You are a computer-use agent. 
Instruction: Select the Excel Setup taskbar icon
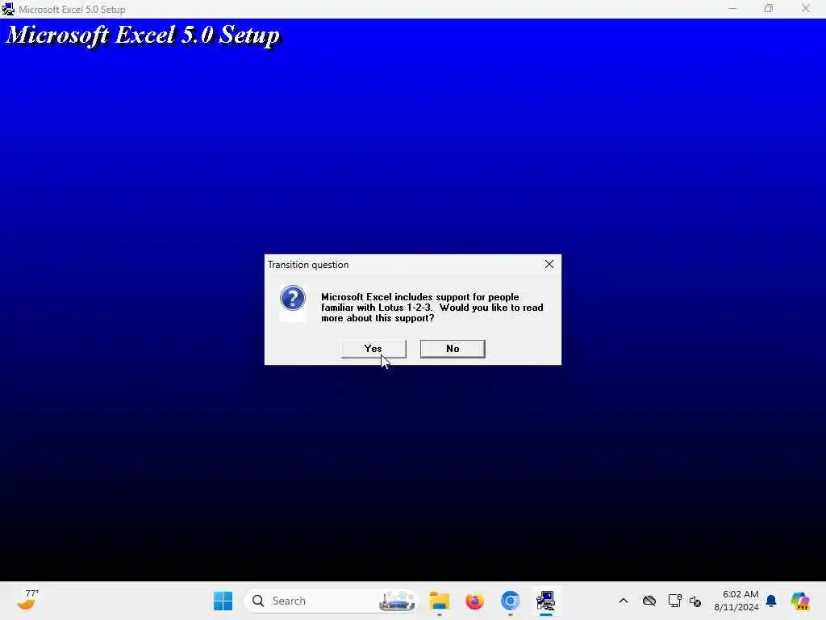[546, 601]
